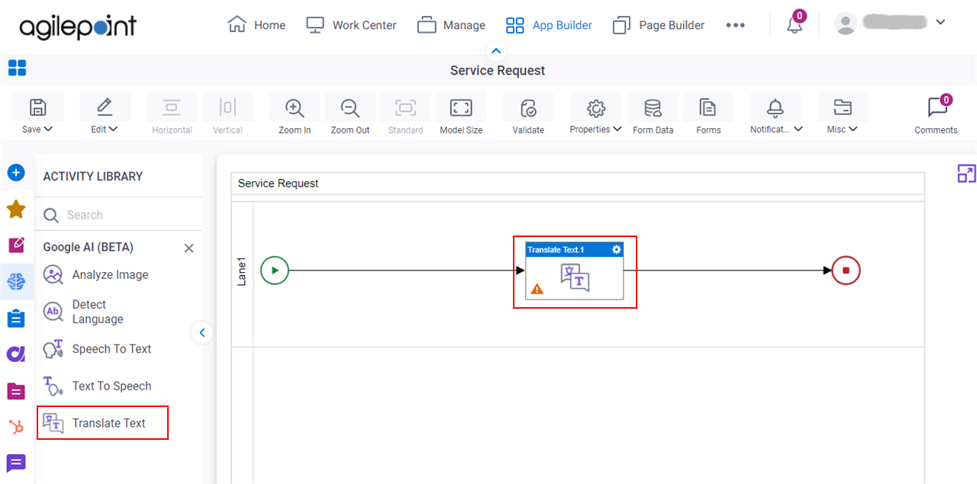Go to Home in top navigation

tap(256, 25)
